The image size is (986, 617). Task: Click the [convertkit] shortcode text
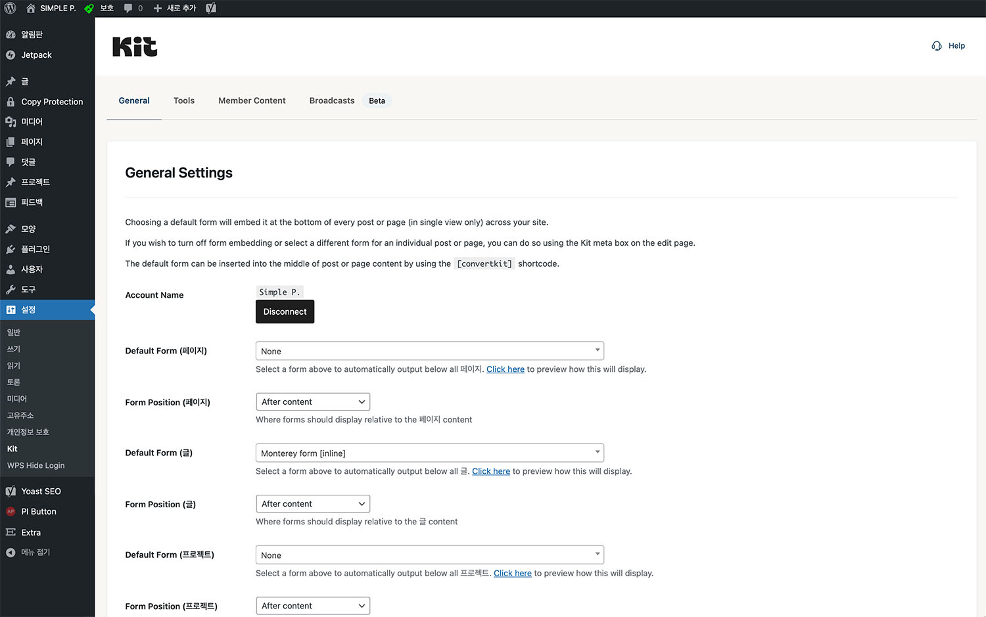click(x=484, y=263)
